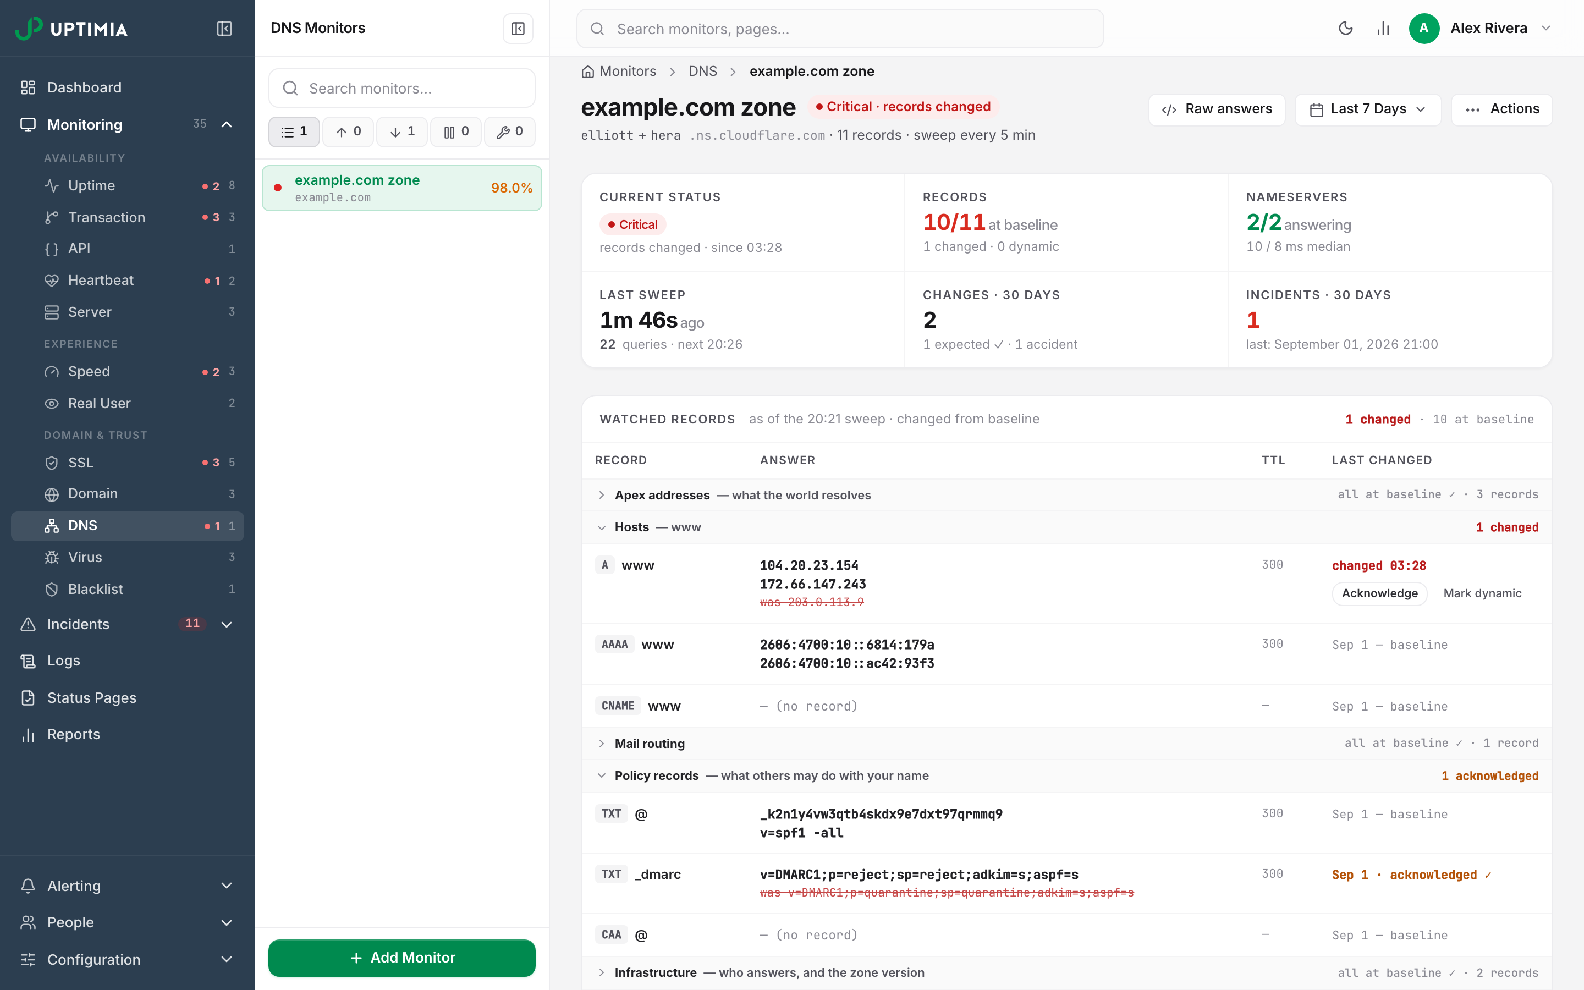The width and height of the screenshot is (1584, 990).
Task: Filter monitors by maintenance status
Action: (510, 131)
